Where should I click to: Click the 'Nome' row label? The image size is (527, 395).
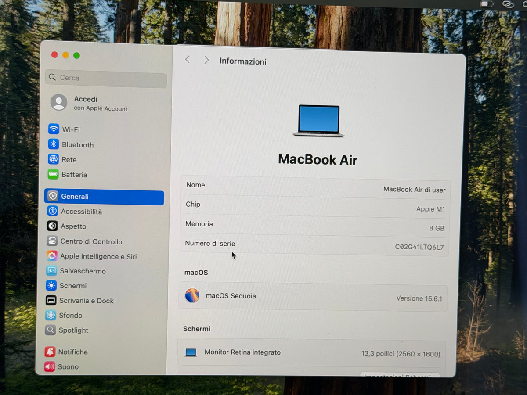tap(195, 185)
